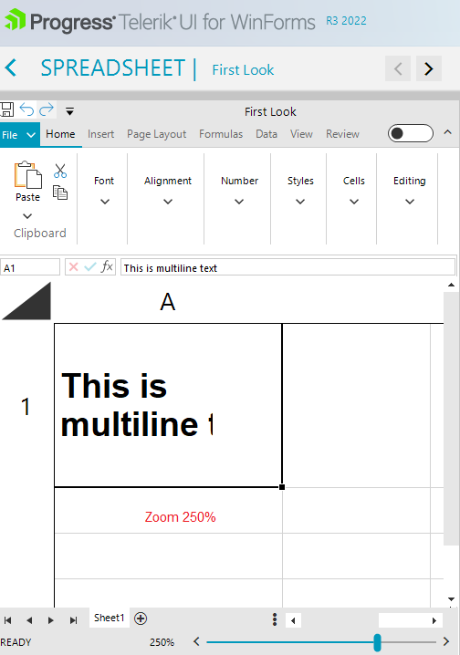The height and width of the screenshot is (655, 460).
Task: Click the horizontal scrollbar's left arrow
Action: (x=293, y=620)
